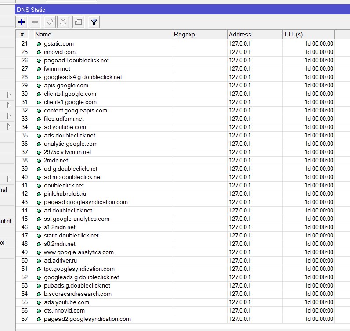Select the ads.doubleclick.net entry

pyautogui.click(x=69, y=136)
